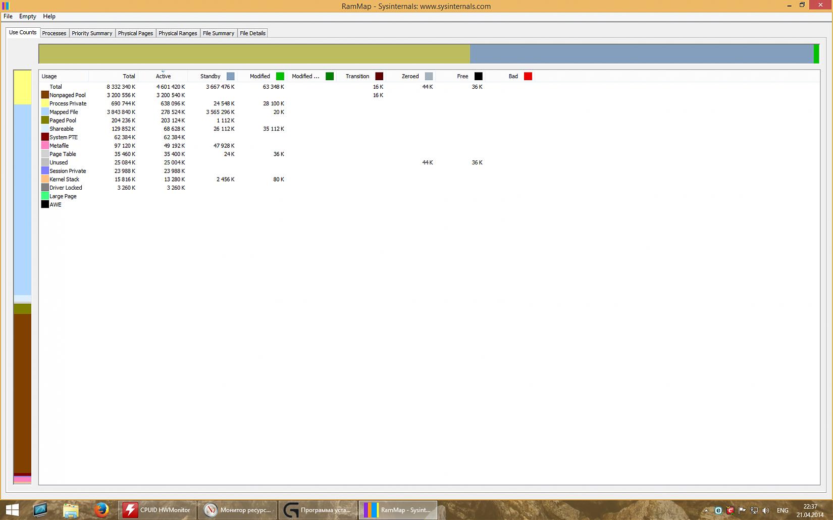Click the Transition dark red swatch

coord(379,76)
